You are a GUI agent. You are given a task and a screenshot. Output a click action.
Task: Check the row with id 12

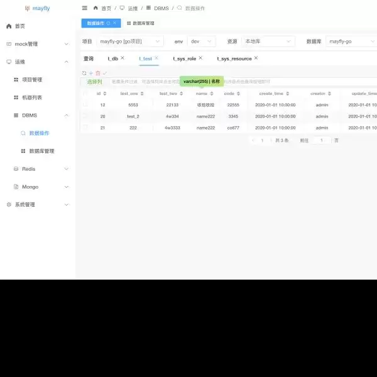pyautogui.click(x=85, y=104)
